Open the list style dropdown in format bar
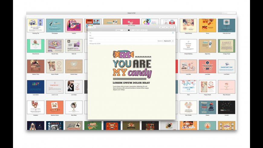 142,30
